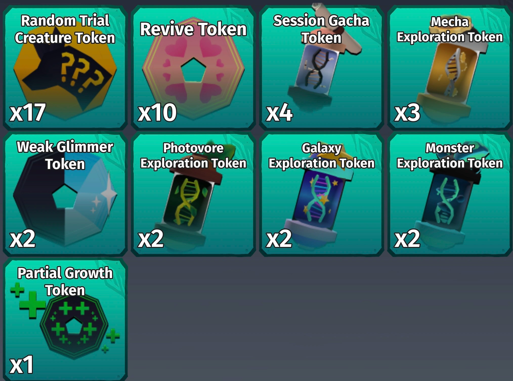This screenshot has width=513, height=381.
Task: Click the x3 count on Mecha token
Action: coord(407,112)
